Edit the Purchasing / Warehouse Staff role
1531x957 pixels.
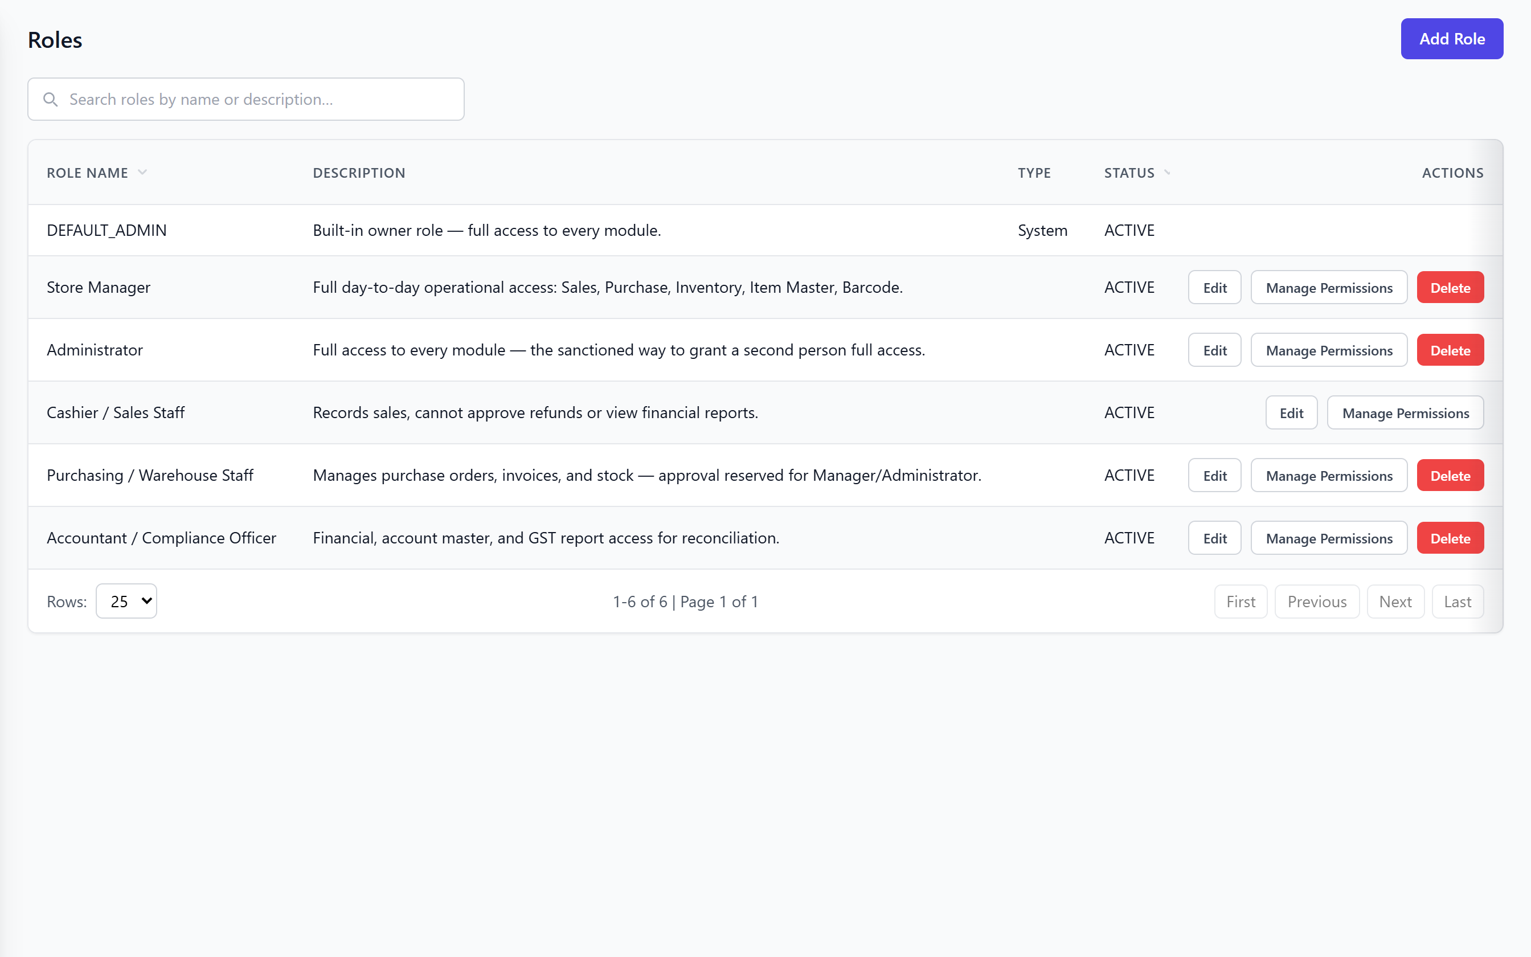1215,475
